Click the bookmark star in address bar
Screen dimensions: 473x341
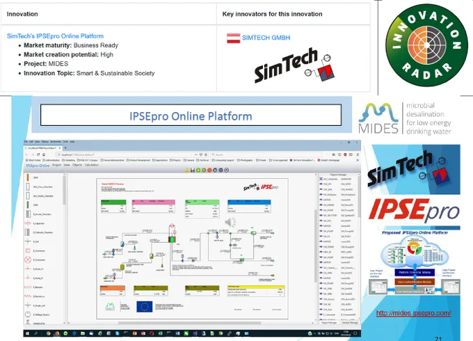click(x=206, y=154)
